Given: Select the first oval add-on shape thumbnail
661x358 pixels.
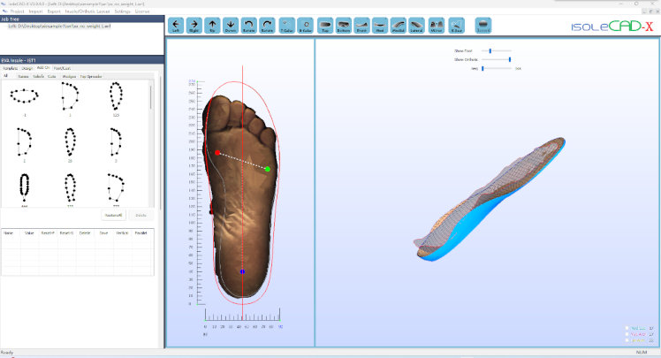Looking at the screenshot, I should point(24,95).
